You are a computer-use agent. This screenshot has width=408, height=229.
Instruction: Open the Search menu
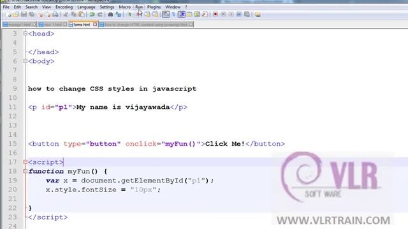[x=31, y=7]
